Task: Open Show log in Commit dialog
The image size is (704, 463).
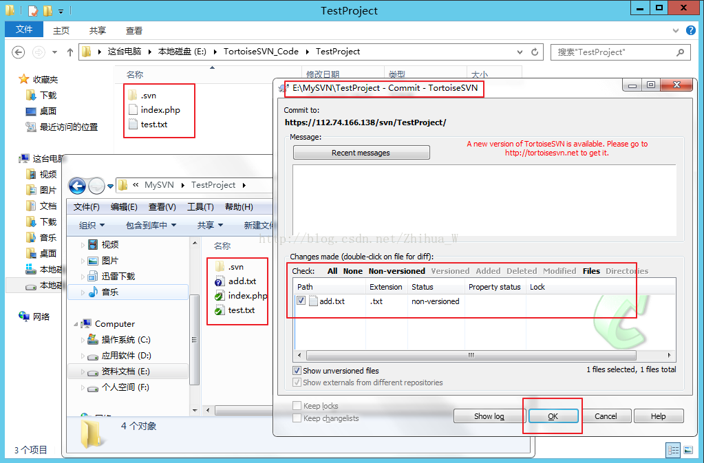Action: pyautogui.click(x=489, y=416)
